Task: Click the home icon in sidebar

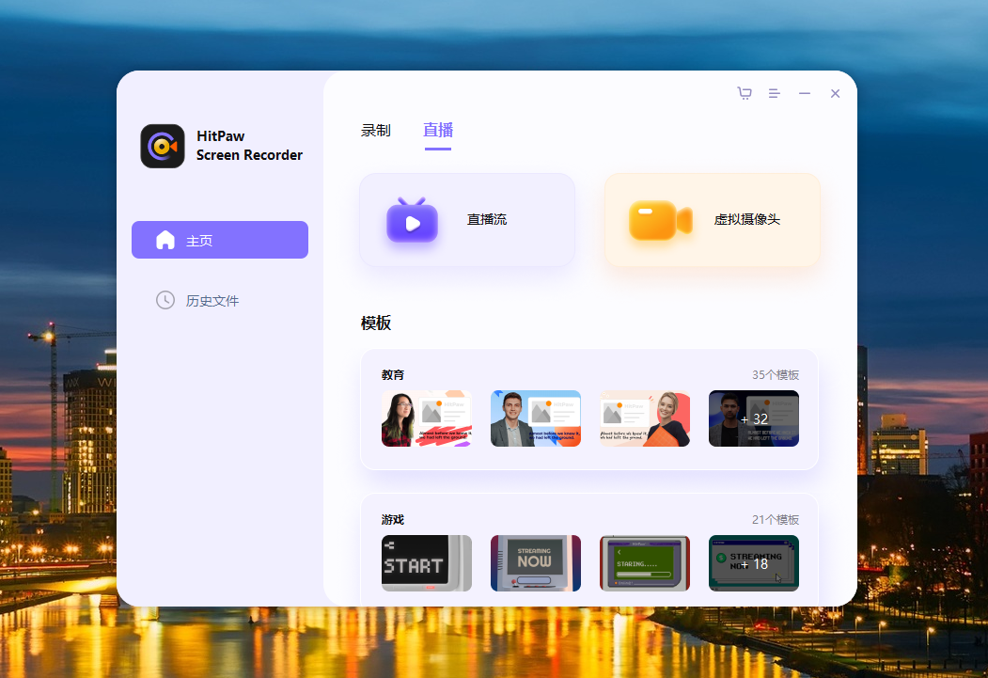Action: (x=165, y=240)
